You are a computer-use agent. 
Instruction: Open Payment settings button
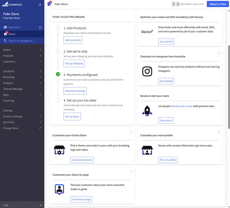pyautogui.click(x=75, y=91)
